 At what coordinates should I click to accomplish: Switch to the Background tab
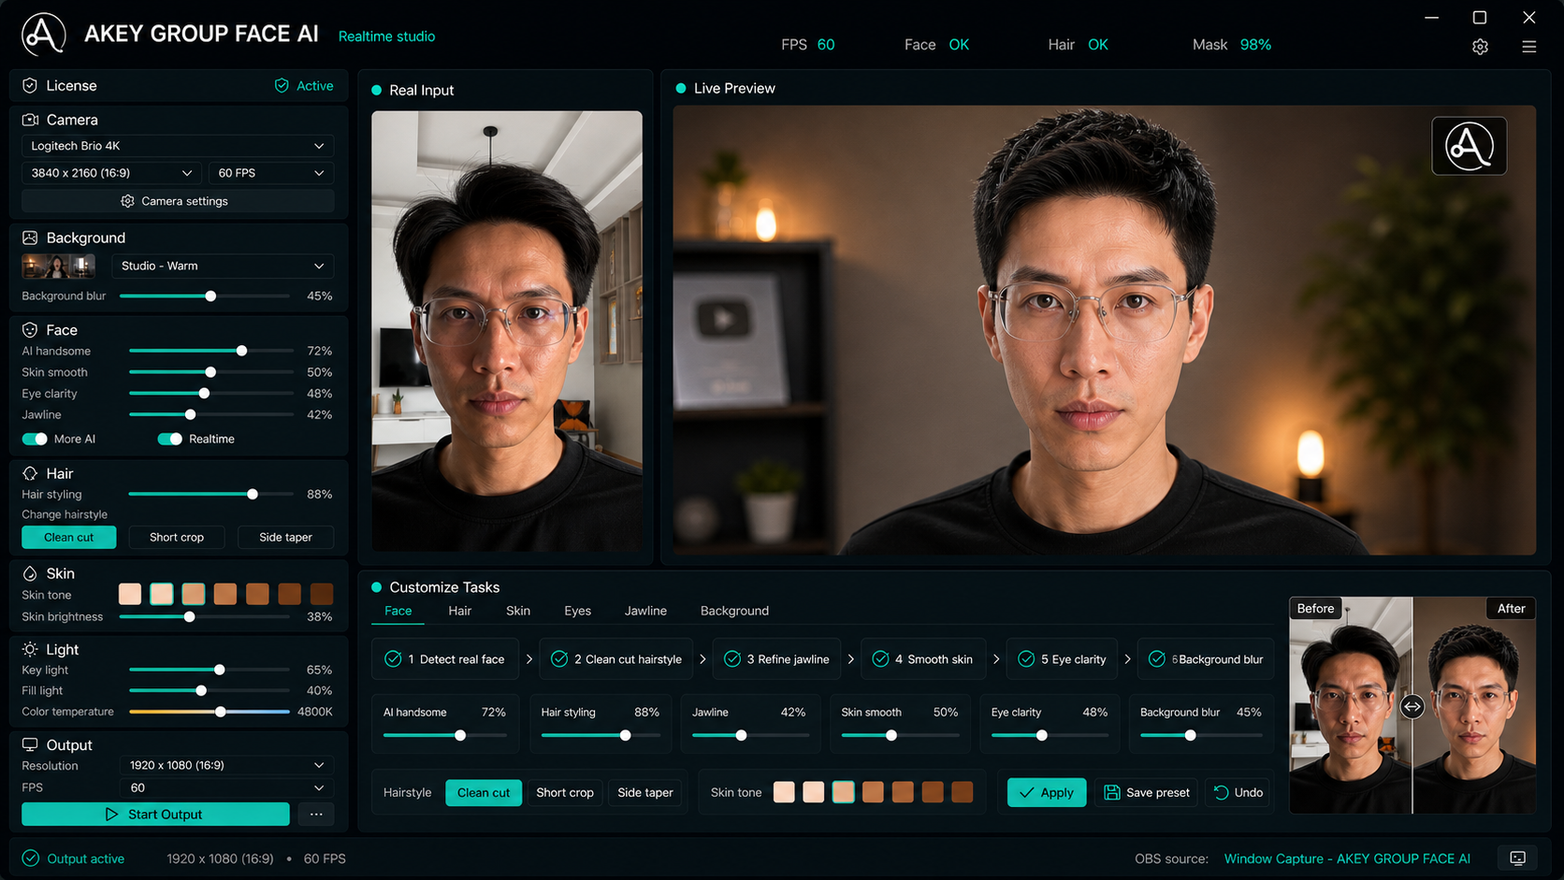734,611
